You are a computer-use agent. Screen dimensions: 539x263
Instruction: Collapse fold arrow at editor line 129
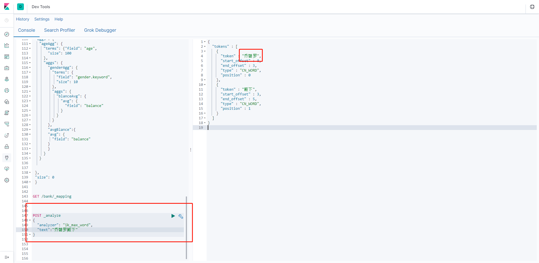coord(30,130)
